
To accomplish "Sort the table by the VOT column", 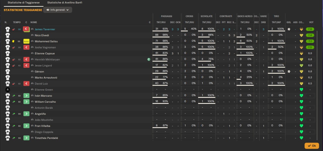I will click(x=311, y=22).
